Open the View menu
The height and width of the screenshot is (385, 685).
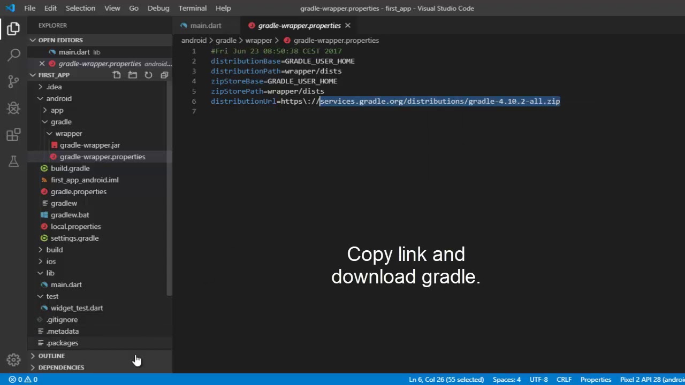(x=112, y=8)
